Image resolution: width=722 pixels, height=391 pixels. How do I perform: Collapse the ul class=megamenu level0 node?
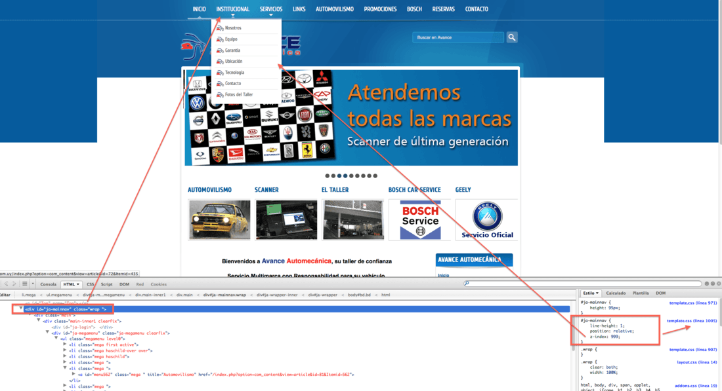(56, 338)
